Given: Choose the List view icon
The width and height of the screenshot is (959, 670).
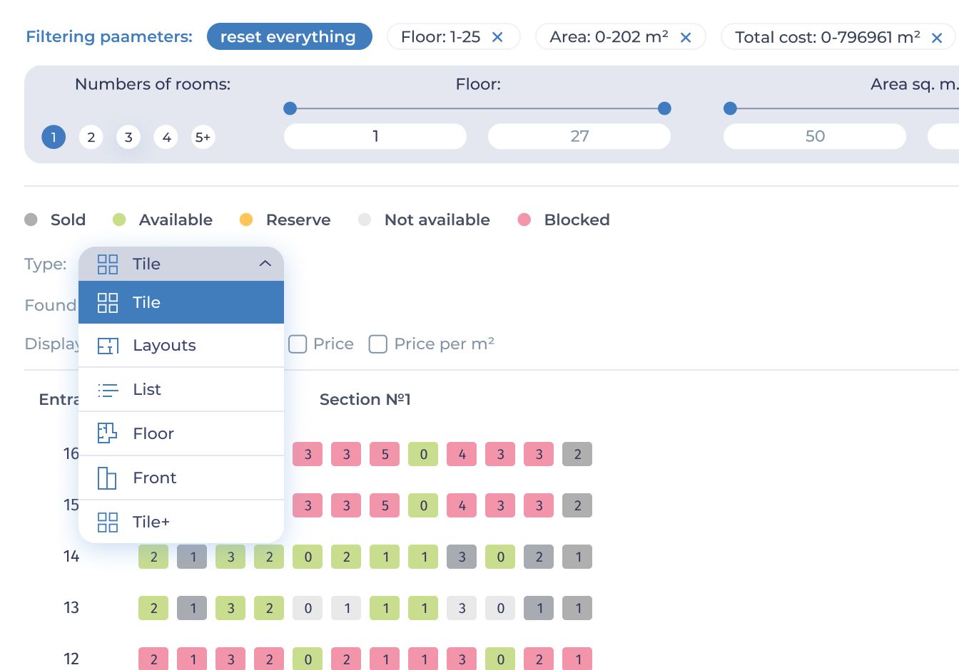Looking at the screenshot, I should pos(108,390).
